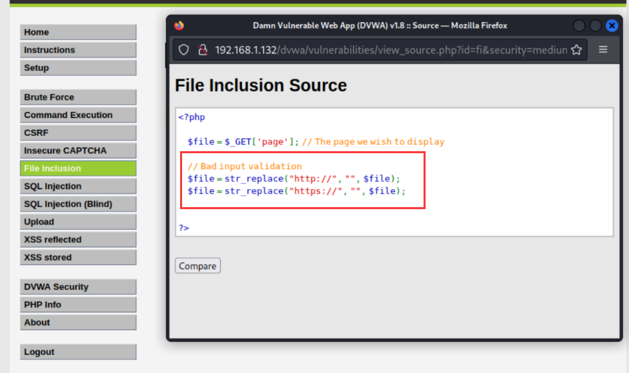The image size is (629, 373).
Task: Open the Brute Force vulnerability page
Action: 78,97
